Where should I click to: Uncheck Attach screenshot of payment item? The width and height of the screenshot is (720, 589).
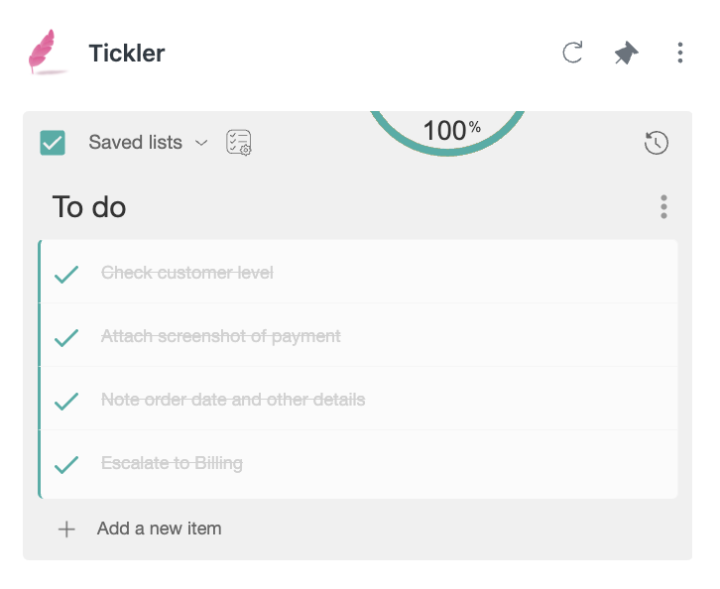click(x=66, y=338)
